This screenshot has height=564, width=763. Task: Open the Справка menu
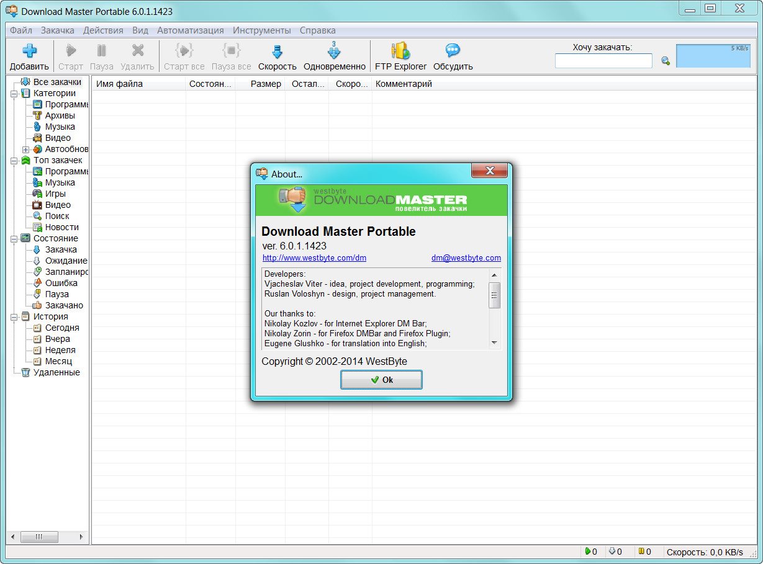(317, 30)
